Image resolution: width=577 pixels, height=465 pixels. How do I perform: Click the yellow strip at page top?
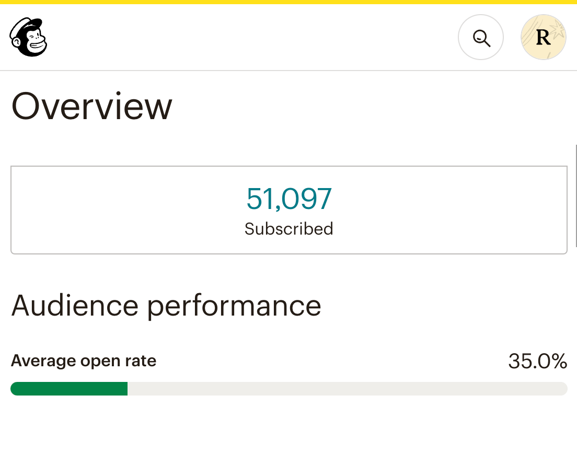pyautogui.click(x=288, y=2)
